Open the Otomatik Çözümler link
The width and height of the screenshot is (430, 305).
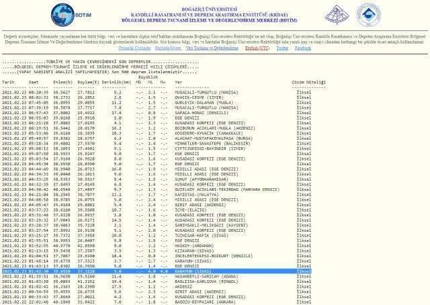coord(134,48)
